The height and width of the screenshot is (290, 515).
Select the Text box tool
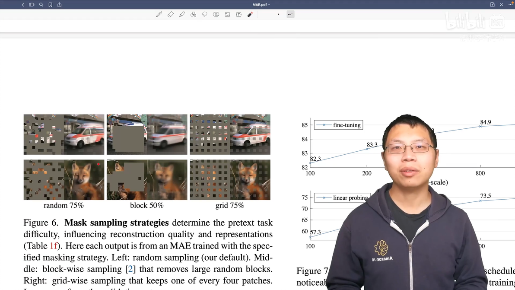pos(239,14)
